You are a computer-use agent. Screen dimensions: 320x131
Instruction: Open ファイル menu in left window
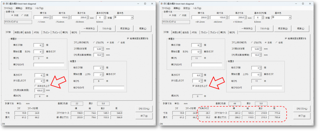(8, 8)
